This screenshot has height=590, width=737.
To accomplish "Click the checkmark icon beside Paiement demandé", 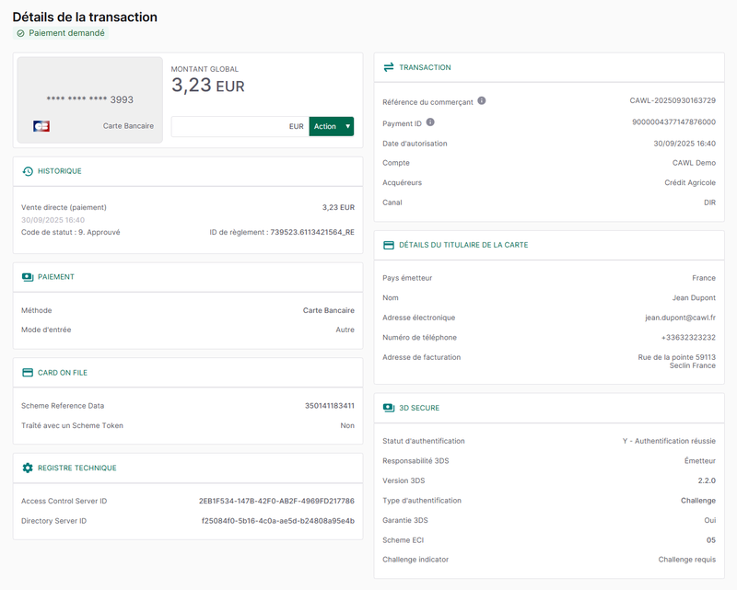I will 20,32.
